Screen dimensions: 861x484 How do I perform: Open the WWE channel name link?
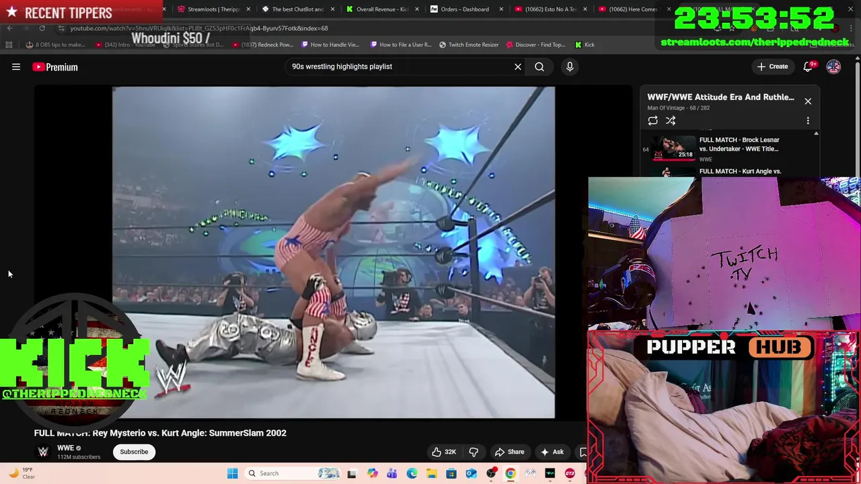[x=65, y=448]
